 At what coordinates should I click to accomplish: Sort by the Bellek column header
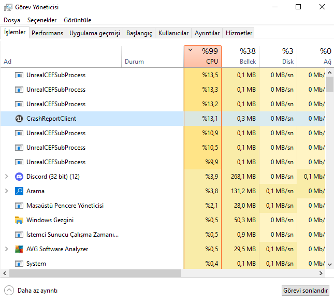point(240,56)
